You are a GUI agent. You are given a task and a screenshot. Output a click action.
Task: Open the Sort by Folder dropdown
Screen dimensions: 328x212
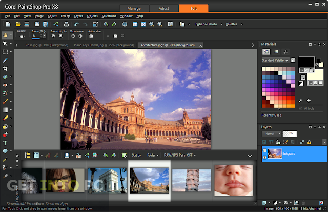152,155
